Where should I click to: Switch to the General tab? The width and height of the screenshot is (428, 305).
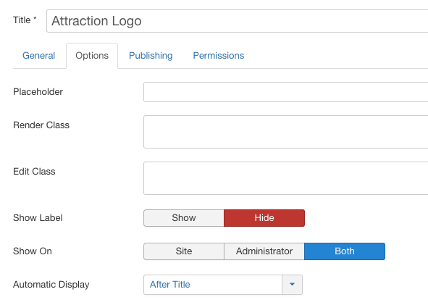[x=39, y=56]
